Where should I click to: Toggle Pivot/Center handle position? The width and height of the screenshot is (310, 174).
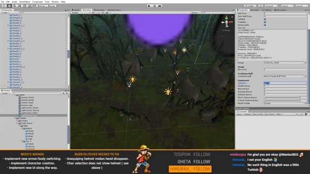coord(41,6)
